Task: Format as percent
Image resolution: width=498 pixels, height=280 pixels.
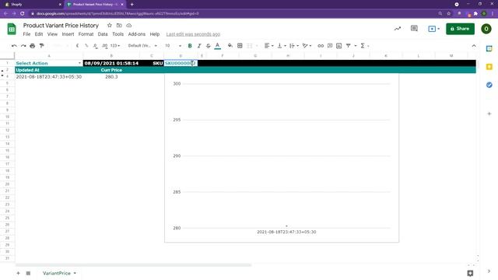Action: point(86,46)
